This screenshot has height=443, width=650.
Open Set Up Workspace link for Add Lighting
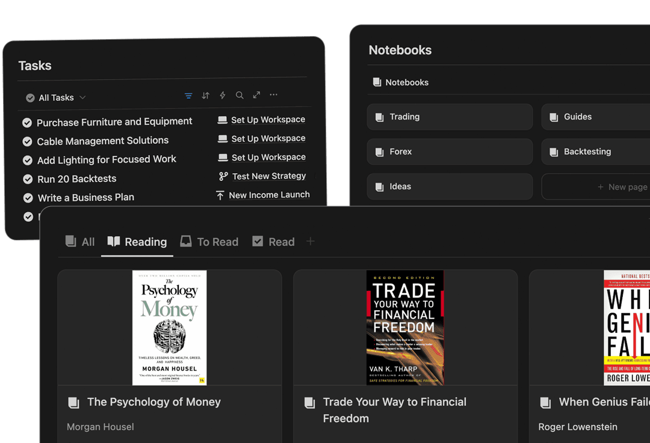[x=268, y=157]
